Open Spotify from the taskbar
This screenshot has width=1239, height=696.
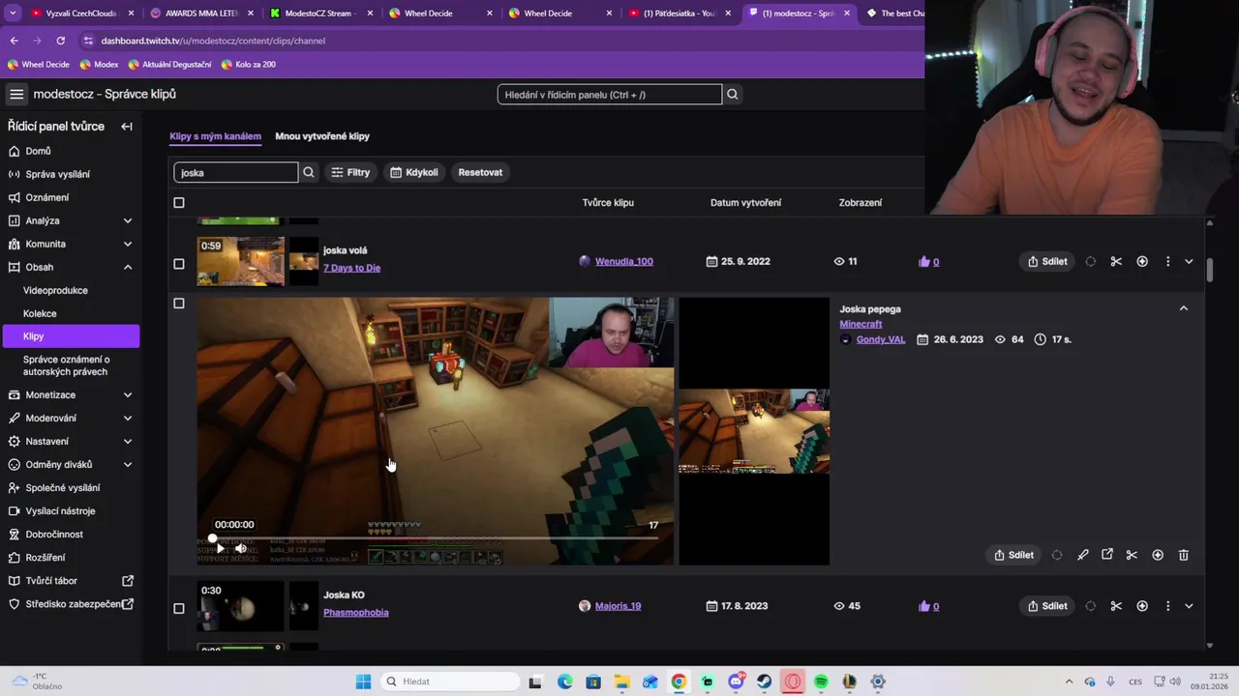[821, 681]
